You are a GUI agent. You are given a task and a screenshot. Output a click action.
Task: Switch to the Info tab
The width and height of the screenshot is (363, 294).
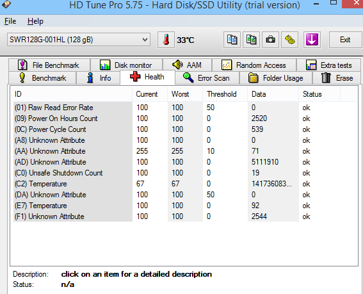pyautogui.click(x=98, y=78)
